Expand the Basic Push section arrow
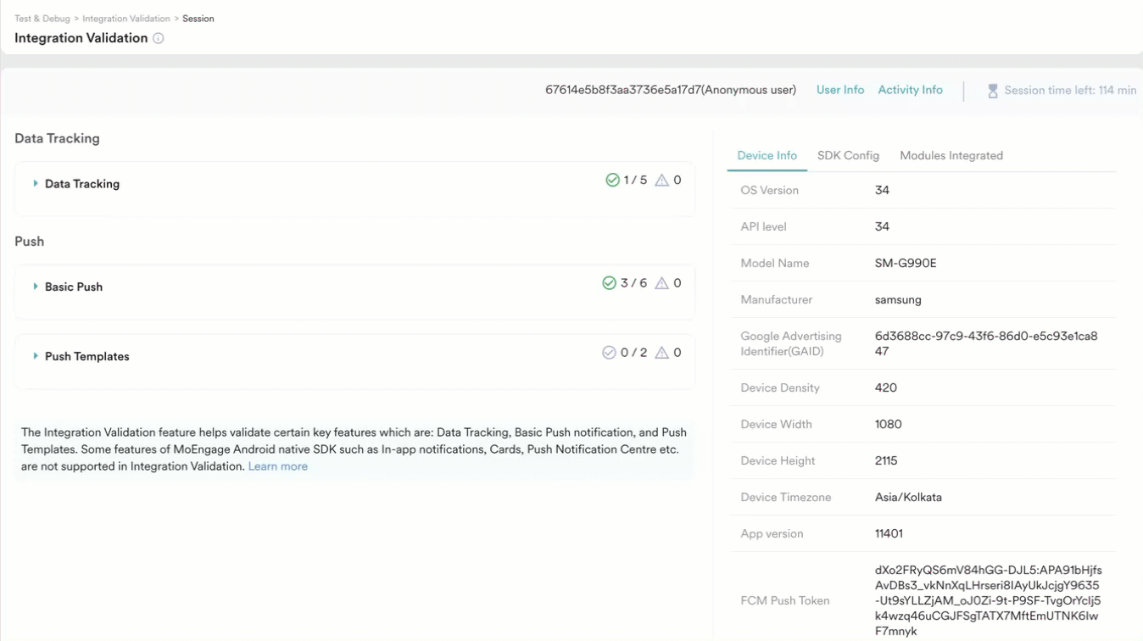 click(36, 287)
